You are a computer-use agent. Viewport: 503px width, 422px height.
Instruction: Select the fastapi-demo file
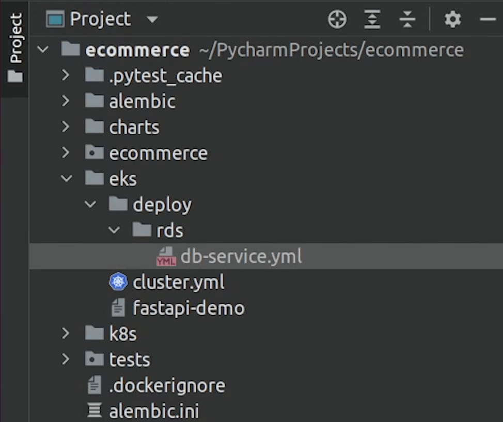coord(188,308)
